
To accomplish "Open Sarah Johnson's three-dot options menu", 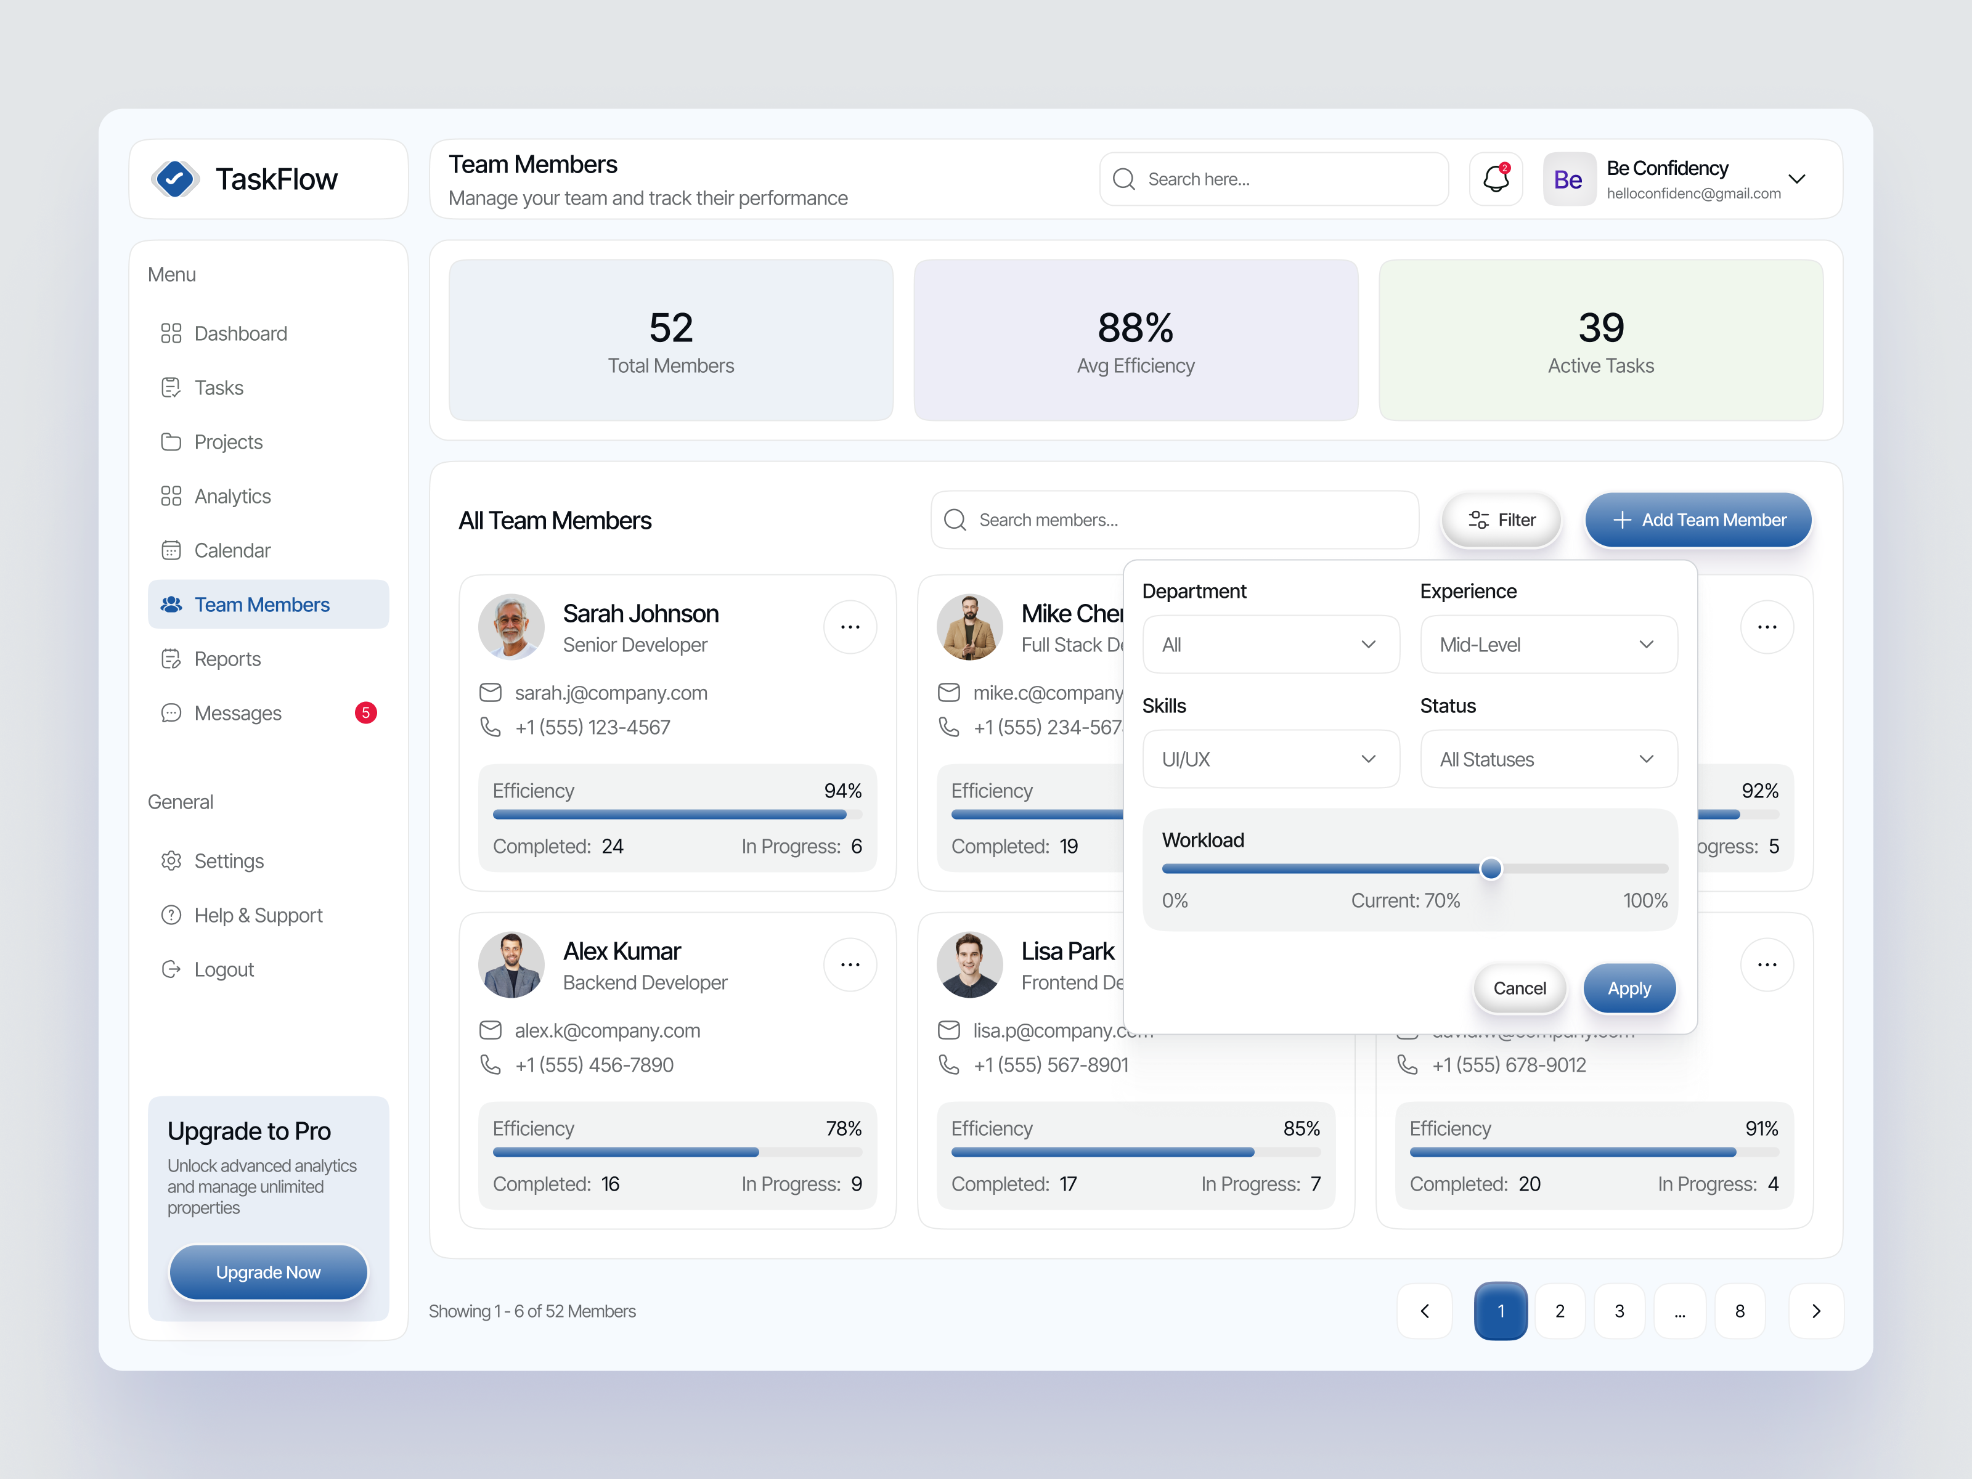I will click(x=850, y=626).
